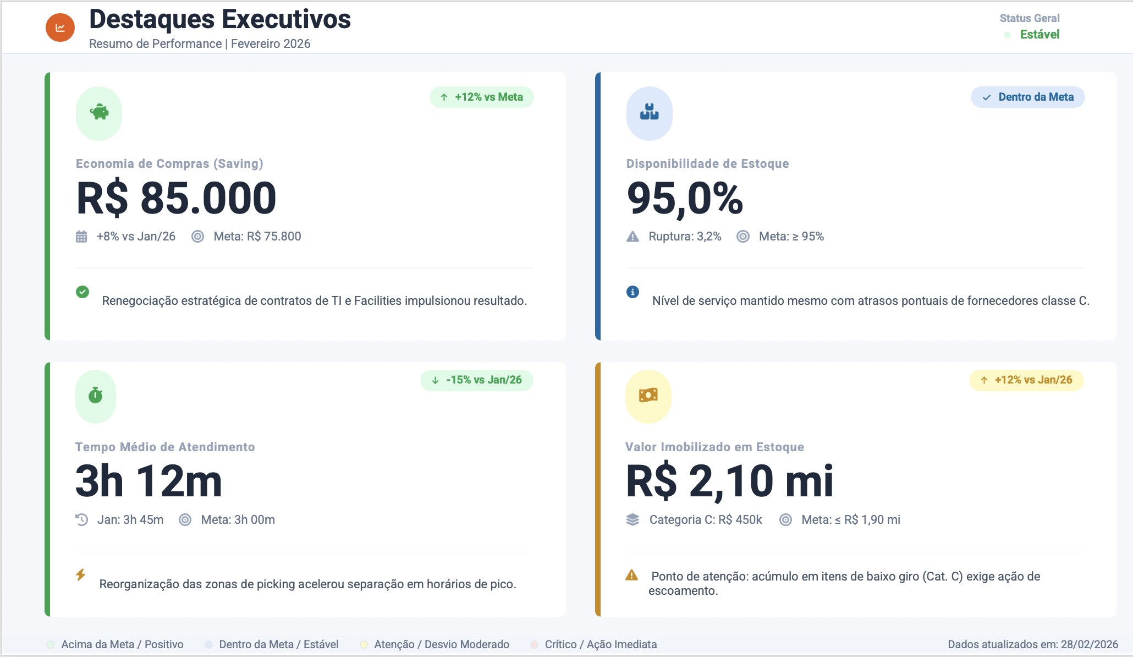Click the green check circle near Renegociação
This screenshot has height=657, width=1133.
tap(82, 292)
